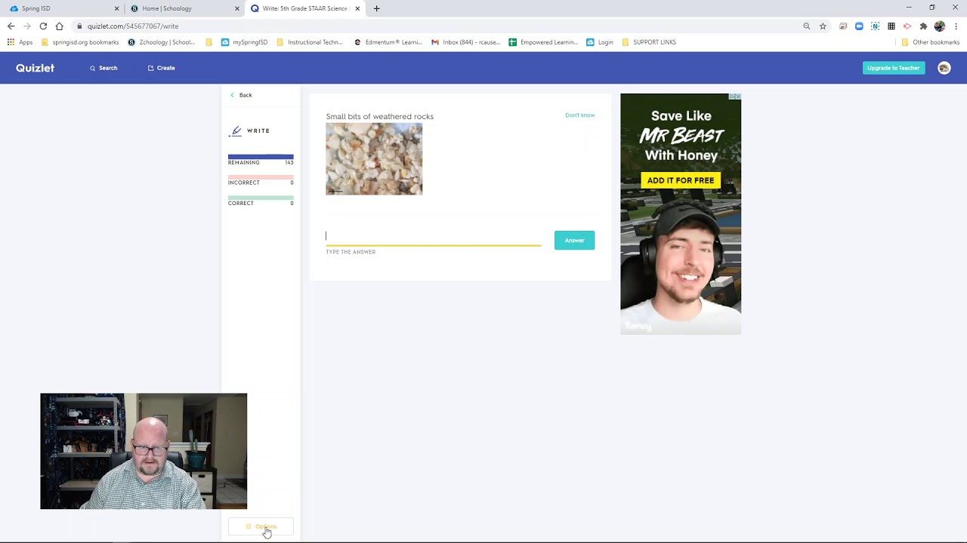
Task: Click Upgrade to Teacher button
Action: tap(894, 68)
